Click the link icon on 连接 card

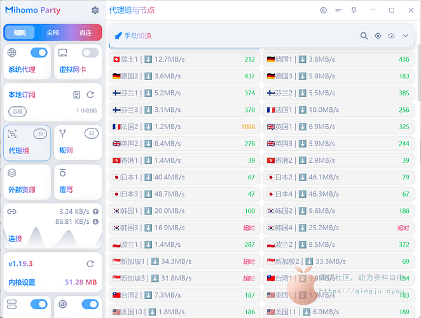(x=12, y=212)
